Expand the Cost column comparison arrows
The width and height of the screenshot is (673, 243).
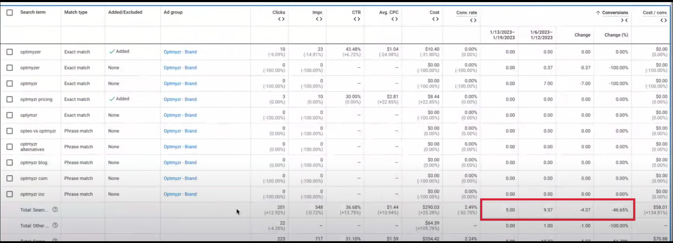pos(435,19)
